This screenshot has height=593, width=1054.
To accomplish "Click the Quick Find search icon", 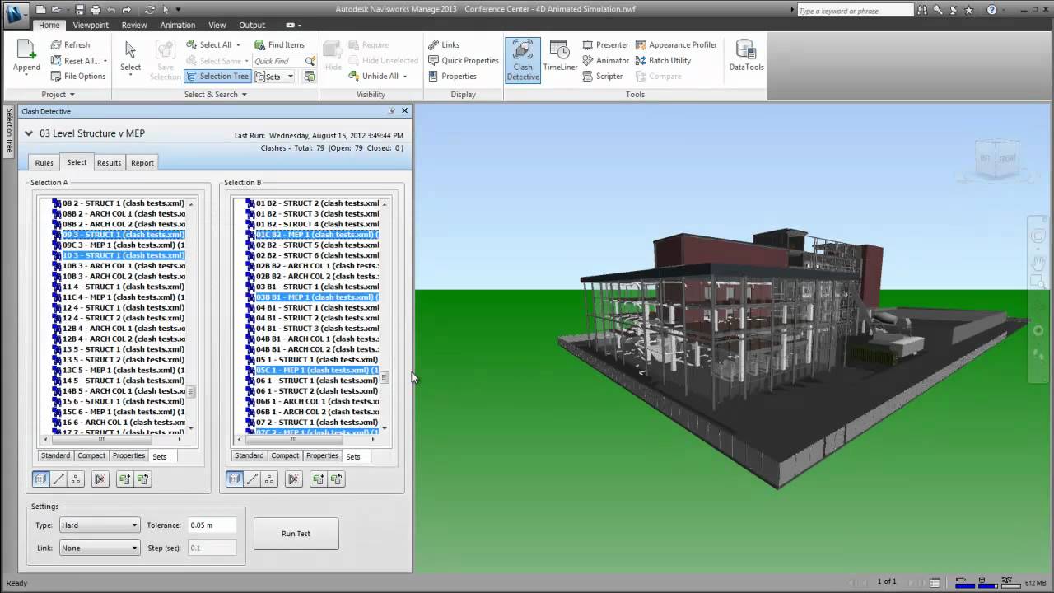I will point(310,60).
